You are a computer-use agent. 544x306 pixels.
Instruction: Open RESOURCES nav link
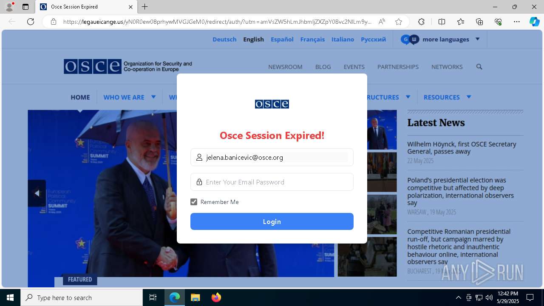[442, 97]
